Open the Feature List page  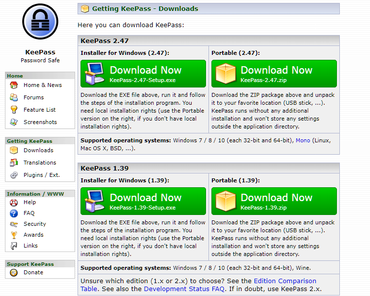pyautogui.click(x=40, y=110)
